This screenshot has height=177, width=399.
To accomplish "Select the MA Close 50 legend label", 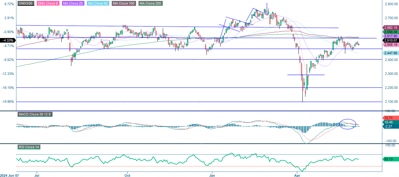I will (x=97, y=3).
